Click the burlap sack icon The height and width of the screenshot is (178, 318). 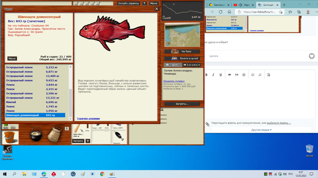54,135
